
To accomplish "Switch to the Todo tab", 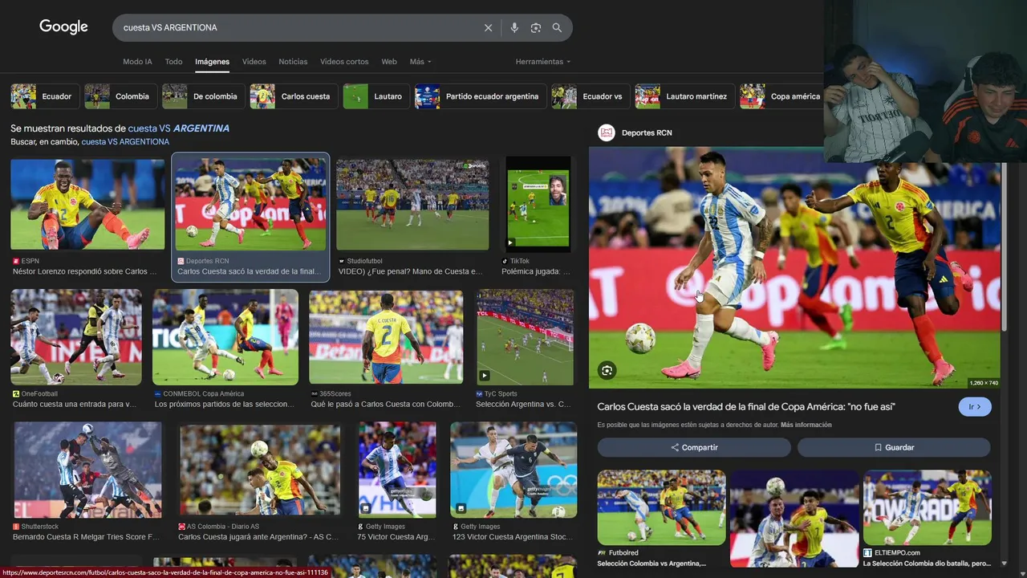I will coord(173,62).
